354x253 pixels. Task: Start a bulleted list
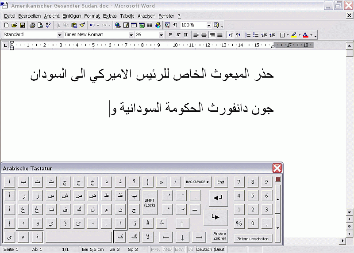click(x=256, y=35)
